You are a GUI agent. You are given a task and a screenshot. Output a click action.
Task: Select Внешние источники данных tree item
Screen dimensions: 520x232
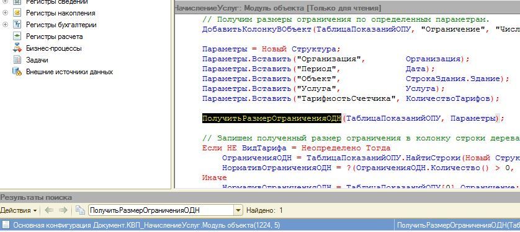pos(69,72)
